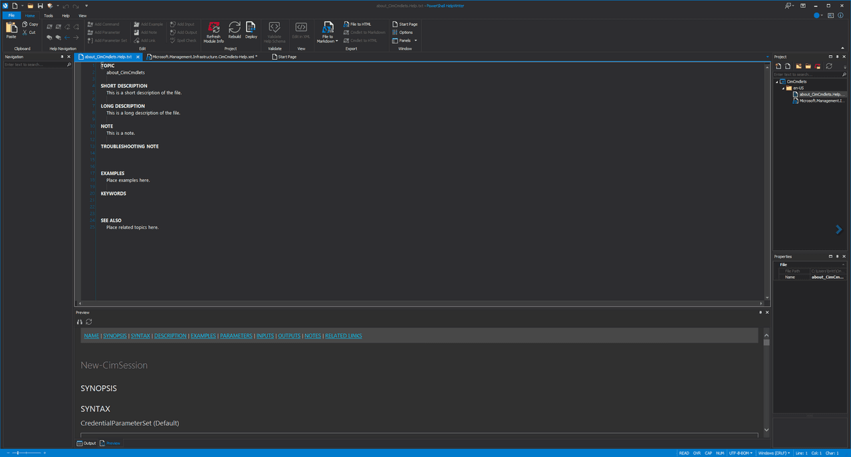Viewport: 851px width, 457px height.
Task: Click the Refresh Module Info icon
Action: tap(214, 27)
